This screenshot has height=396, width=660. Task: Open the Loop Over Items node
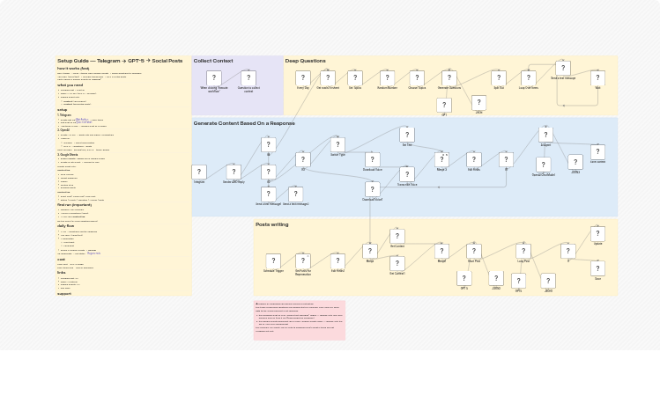click(528, 78)
